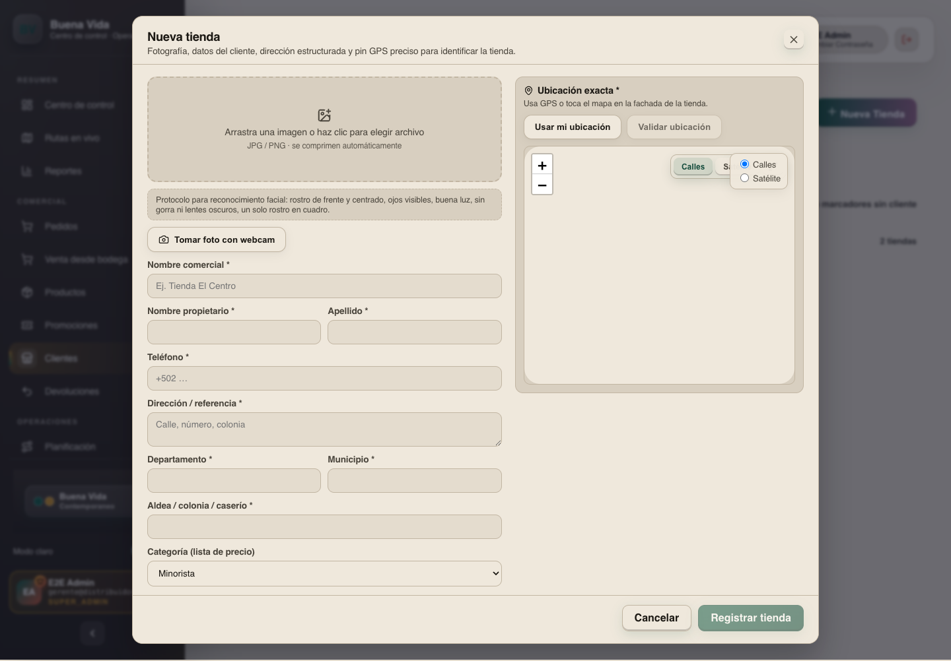Click the Dirección / referencia text area
This screenshot has width=951, height=661.
[x=324, y=429]
